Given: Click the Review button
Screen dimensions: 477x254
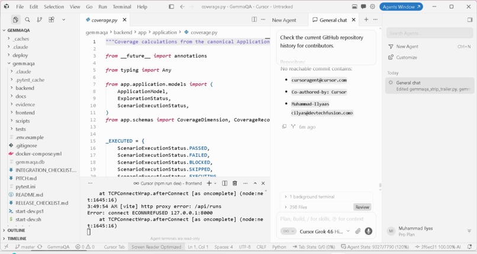Looking at the screenshot, I should (362, 207).
